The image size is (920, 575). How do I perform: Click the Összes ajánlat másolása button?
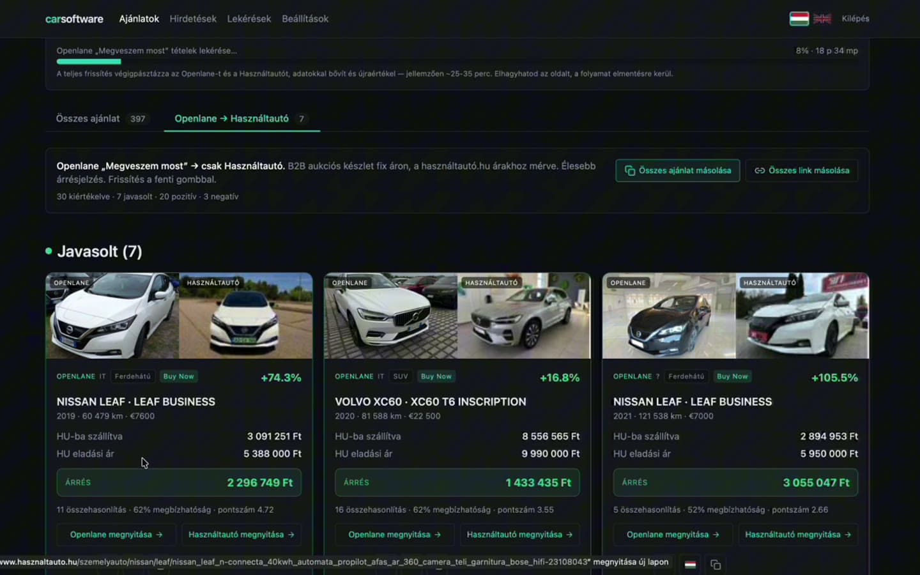tap(678, 171)
